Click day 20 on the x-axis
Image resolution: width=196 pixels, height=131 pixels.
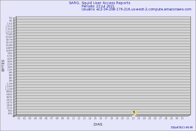122,118
